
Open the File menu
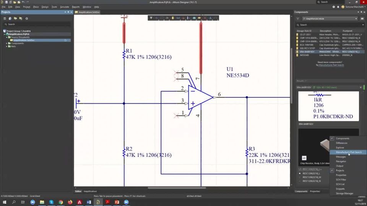point(3,7)
